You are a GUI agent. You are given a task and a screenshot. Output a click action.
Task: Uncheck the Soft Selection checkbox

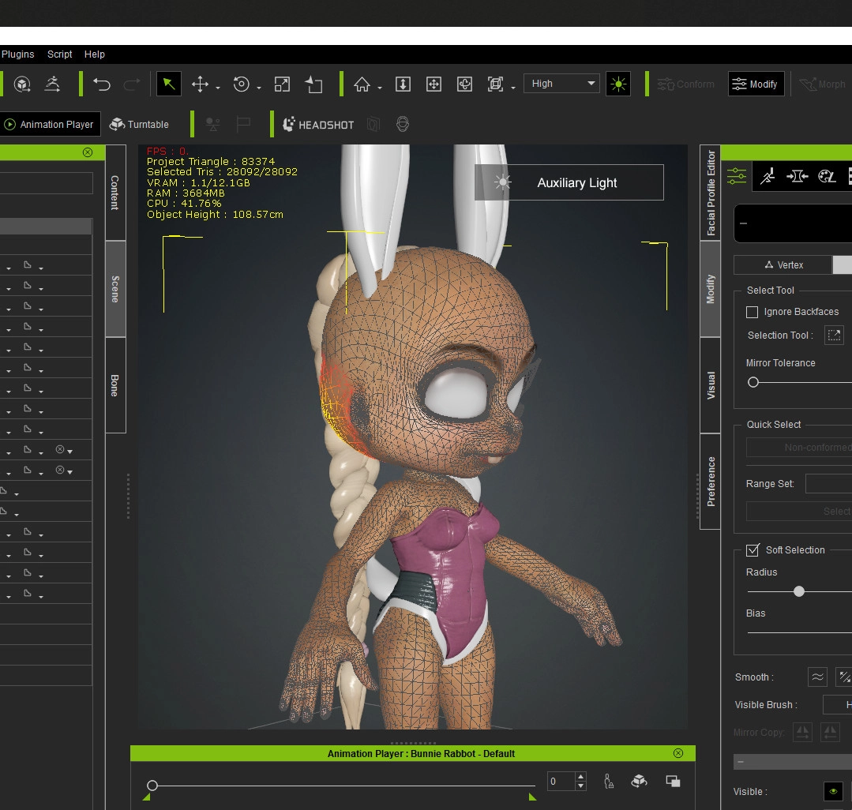pyautogui.click(x=753, y=550)
